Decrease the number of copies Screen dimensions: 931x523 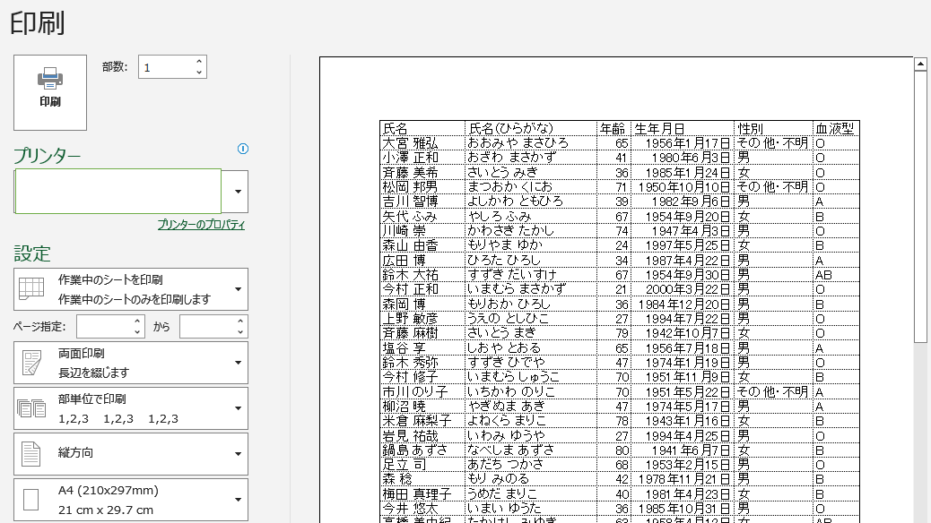pyautogui.click(x=199, y=73)
